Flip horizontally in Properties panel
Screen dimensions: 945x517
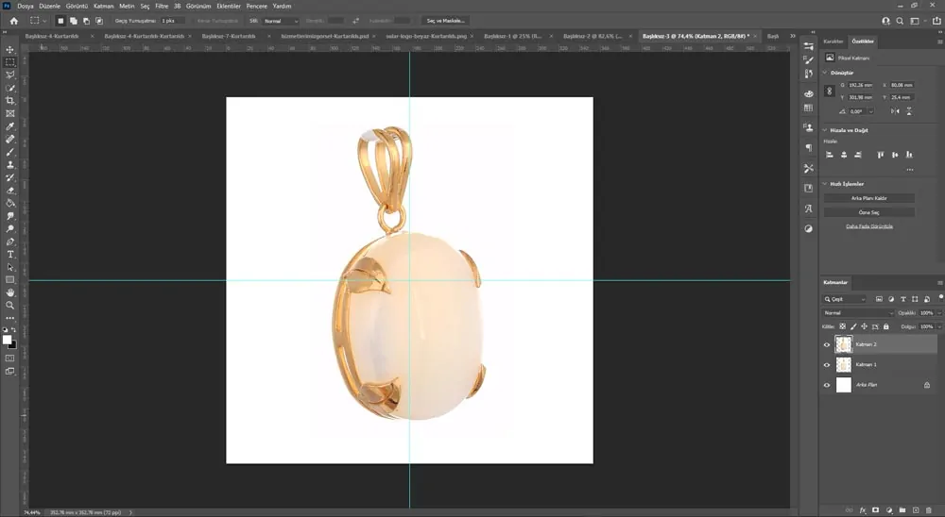(895, 111)
